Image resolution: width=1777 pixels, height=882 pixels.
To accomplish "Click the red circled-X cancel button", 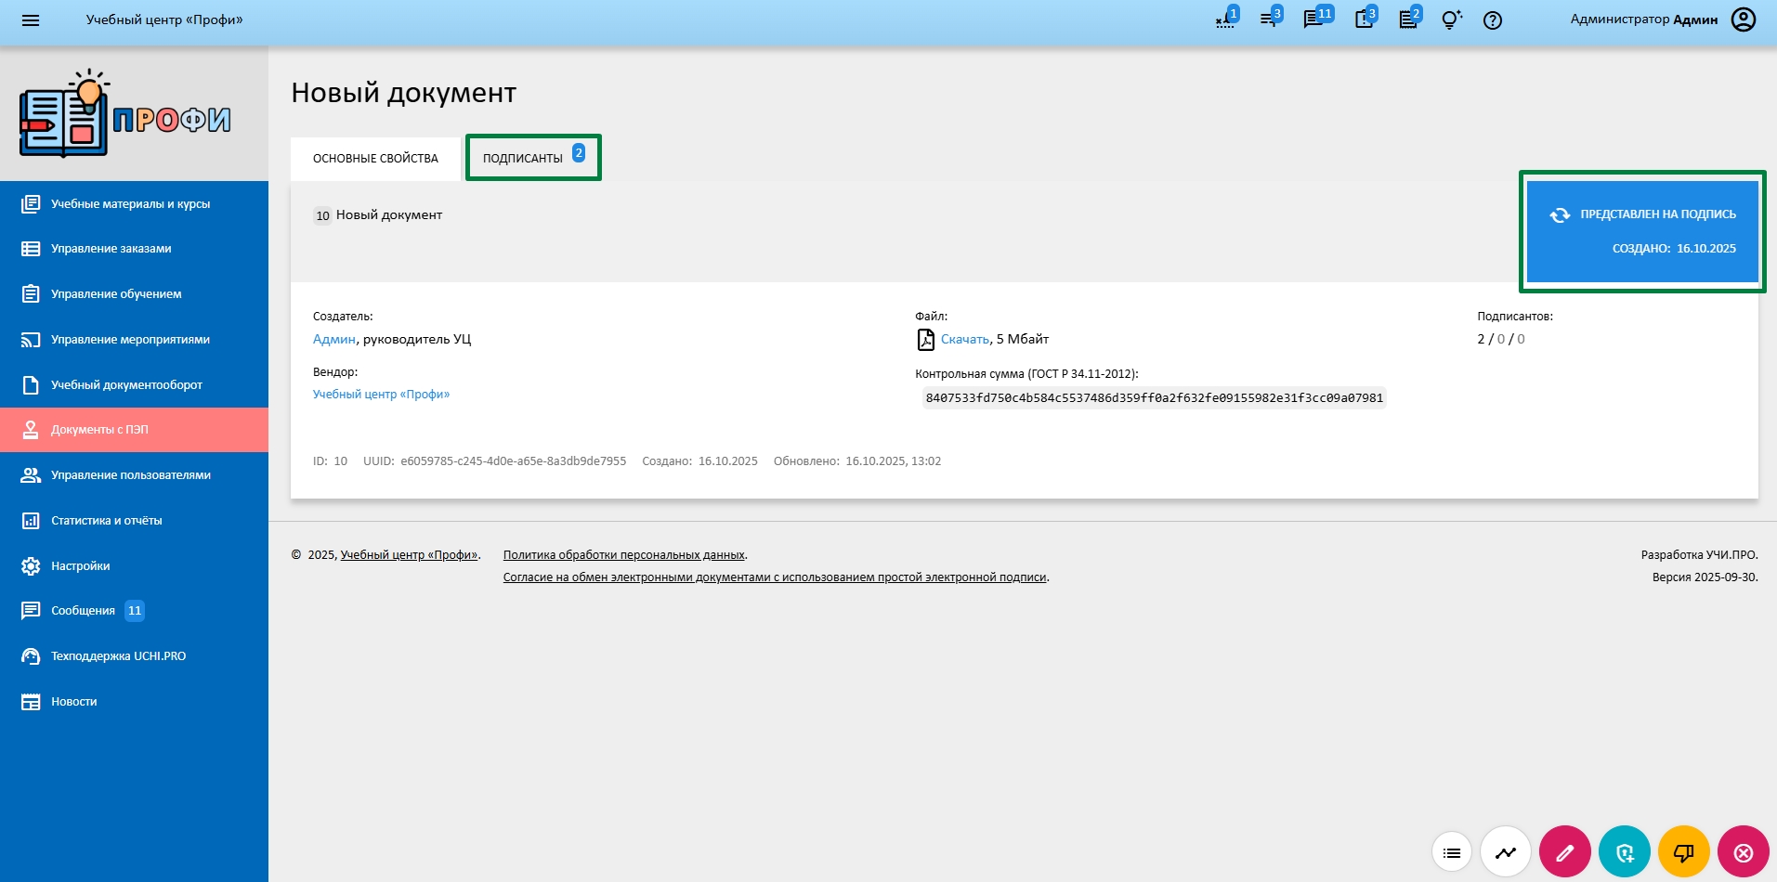I will [x=1743, y=851].
